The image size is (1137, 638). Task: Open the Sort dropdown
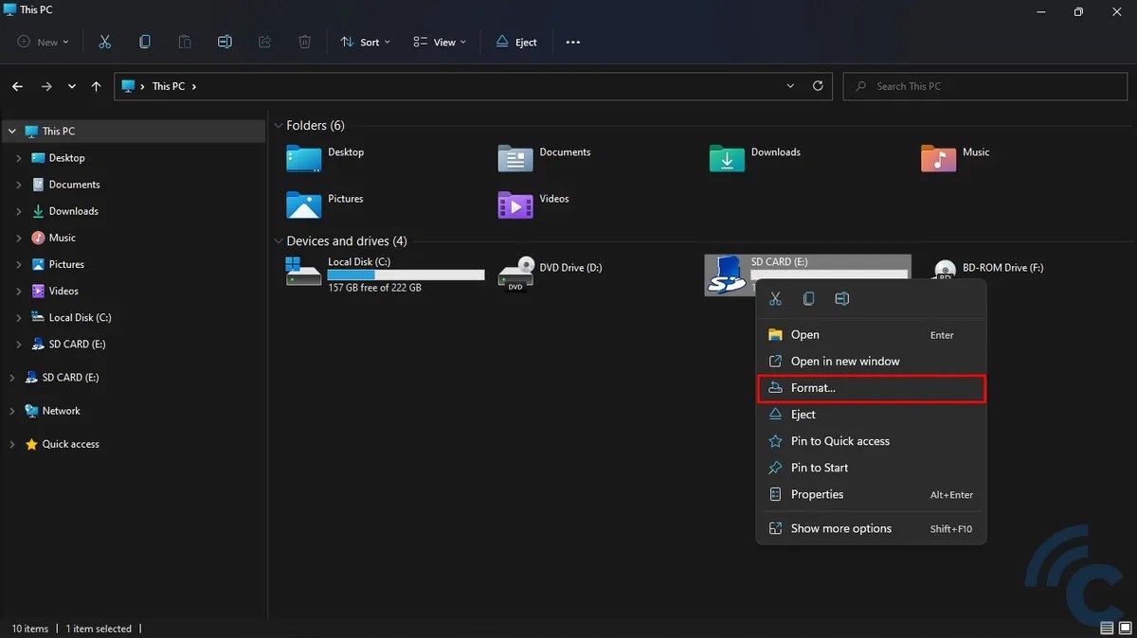coord(365,42)
